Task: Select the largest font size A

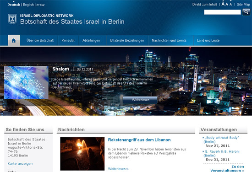Action: click(x=223, y=4)
